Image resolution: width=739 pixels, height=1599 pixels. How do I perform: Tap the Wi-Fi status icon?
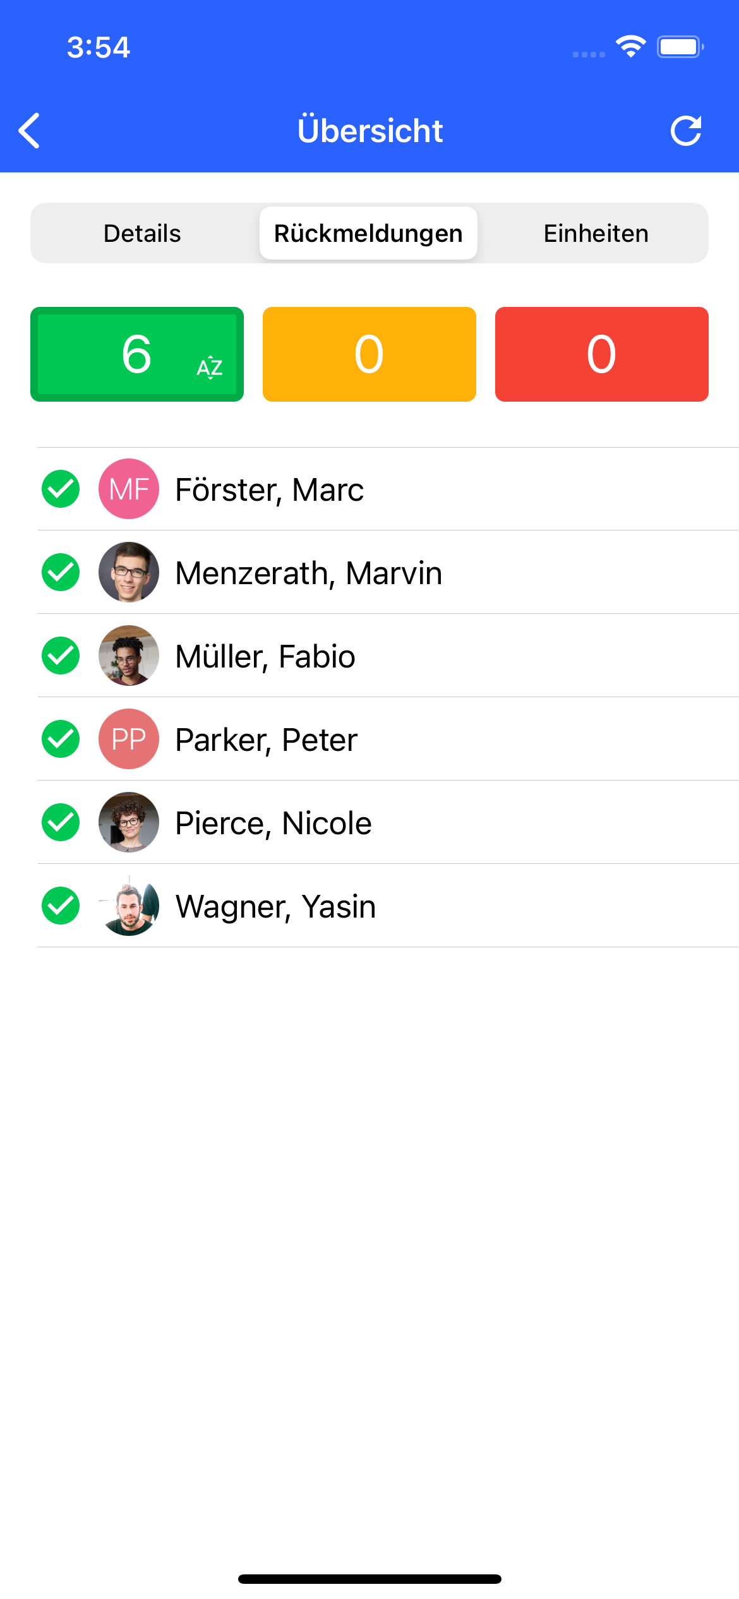630,47
